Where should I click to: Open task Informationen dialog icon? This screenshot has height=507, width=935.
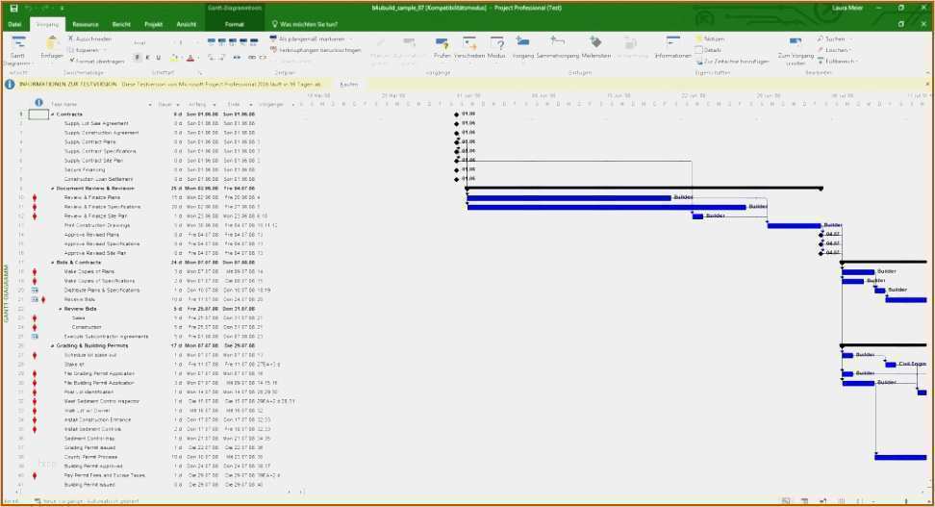(672, 44)
